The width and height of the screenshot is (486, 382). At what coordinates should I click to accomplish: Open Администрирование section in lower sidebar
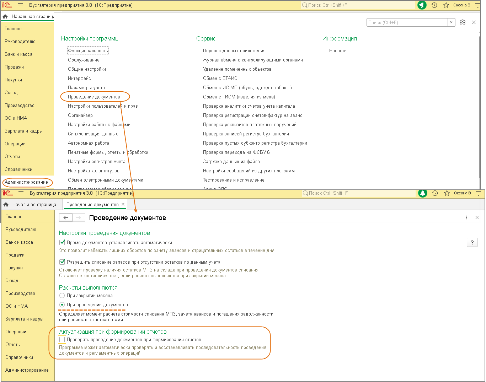pos(27,370)
